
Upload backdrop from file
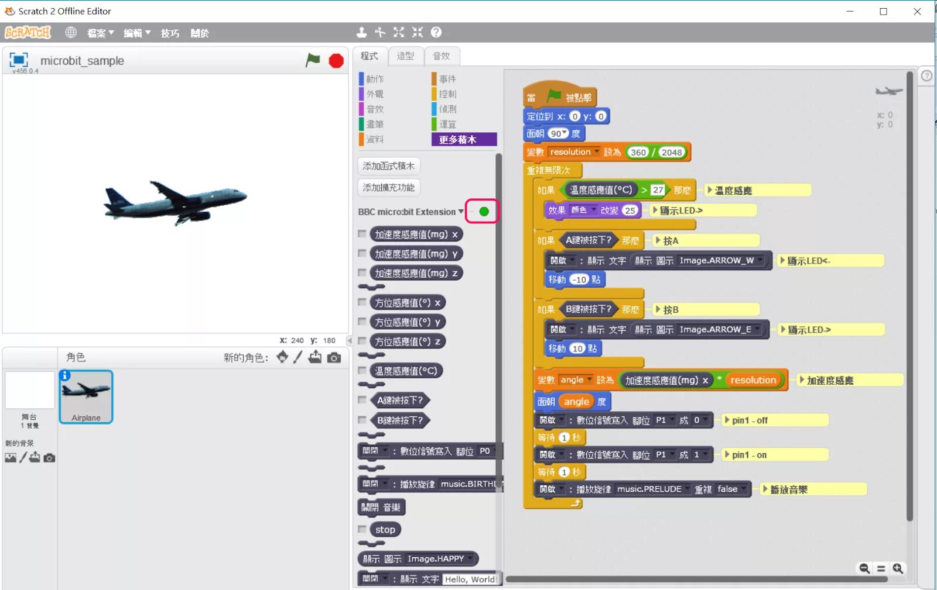coord(35,457)
